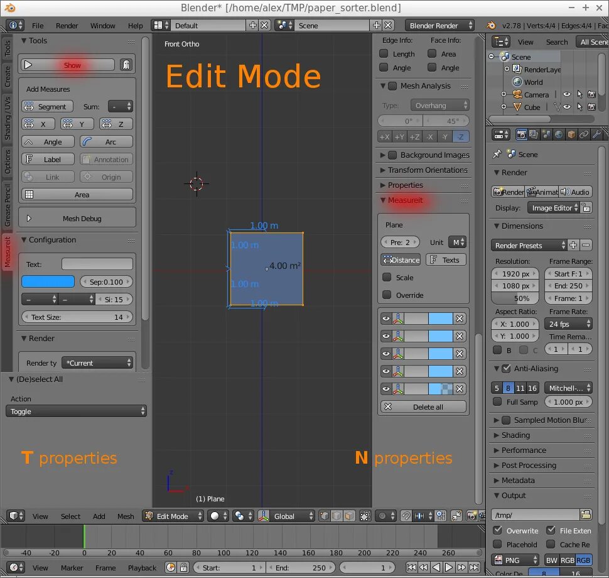Click the Audio render button
The width and height of the screenshot is (609, 578).
click(x=576, y=192)
